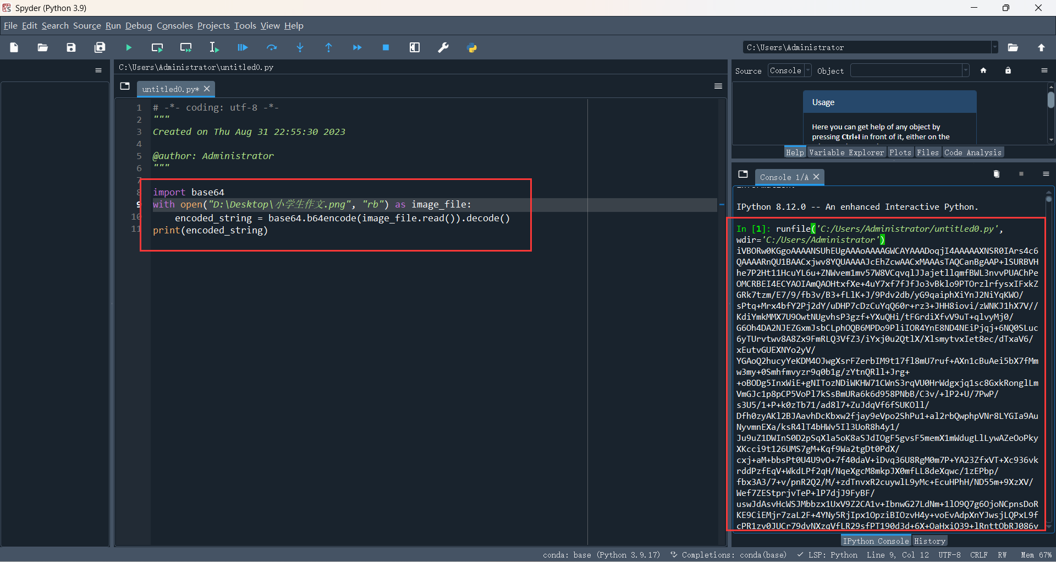Switch to the History tab
Image resolution: width=1056 pixels, height=562 pixels.
pos(930,541)
